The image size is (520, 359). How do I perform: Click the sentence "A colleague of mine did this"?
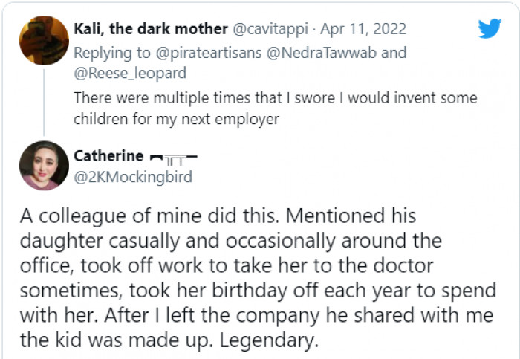(x=149, y=216)
